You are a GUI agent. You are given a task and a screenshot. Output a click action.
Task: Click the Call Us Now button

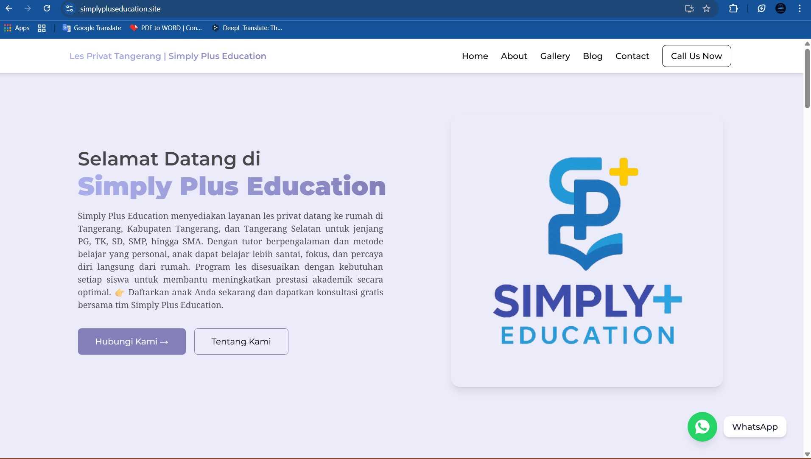(696, 56)
